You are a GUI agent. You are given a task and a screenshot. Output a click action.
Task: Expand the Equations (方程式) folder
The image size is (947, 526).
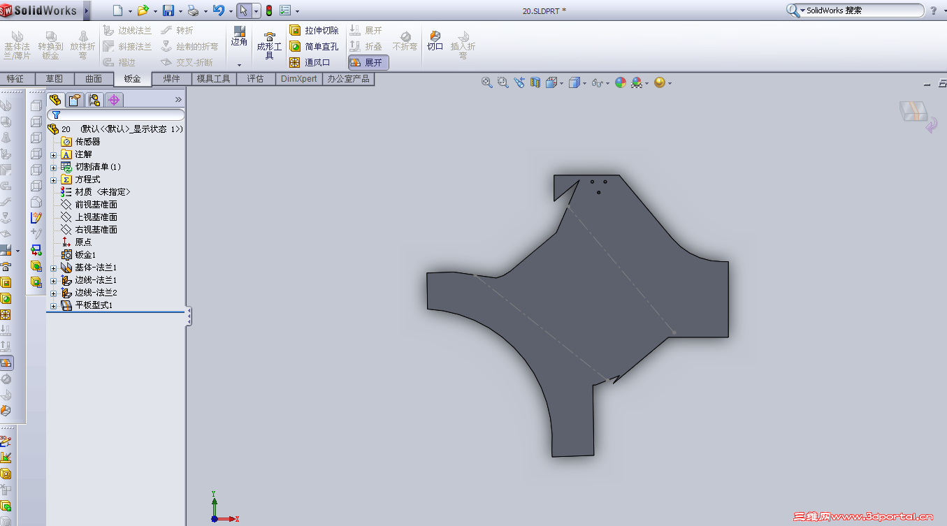click(54, 180)
